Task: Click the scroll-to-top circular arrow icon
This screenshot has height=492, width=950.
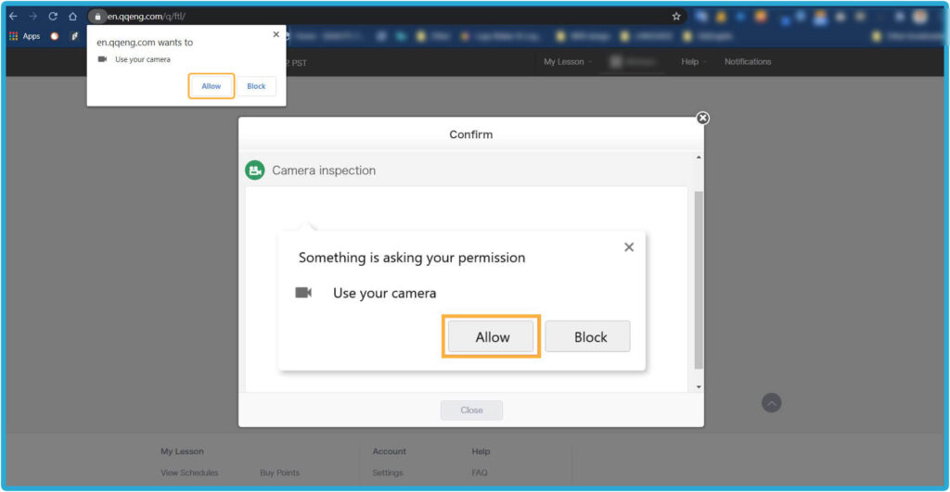Action: pos(771,402)
